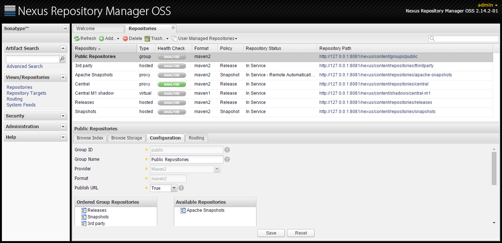Open the groups/public repository path URL
This screenshot has height=243, width=502.
[368, 57]
